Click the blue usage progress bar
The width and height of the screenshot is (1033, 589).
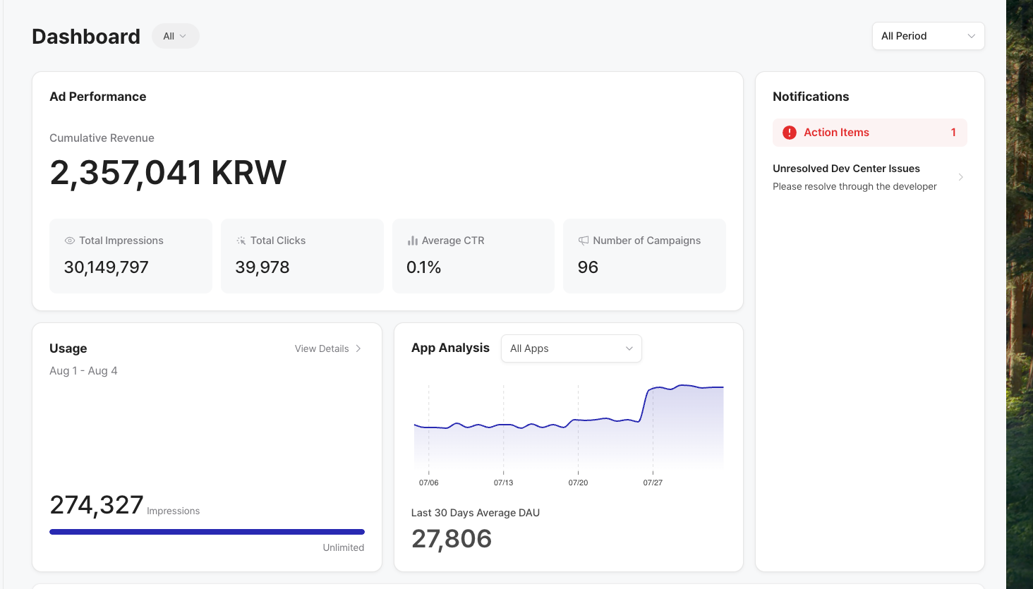point(207,532)
